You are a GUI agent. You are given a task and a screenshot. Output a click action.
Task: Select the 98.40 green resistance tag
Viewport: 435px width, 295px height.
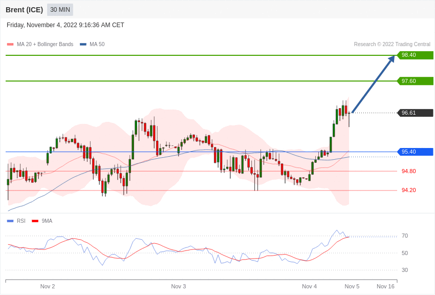415,55
